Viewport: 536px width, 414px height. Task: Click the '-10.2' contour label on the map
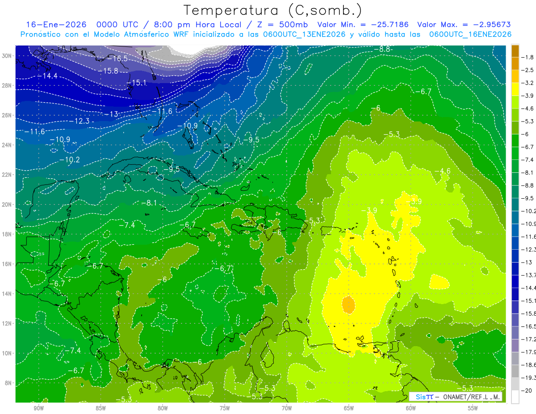[x=69, y=159]
